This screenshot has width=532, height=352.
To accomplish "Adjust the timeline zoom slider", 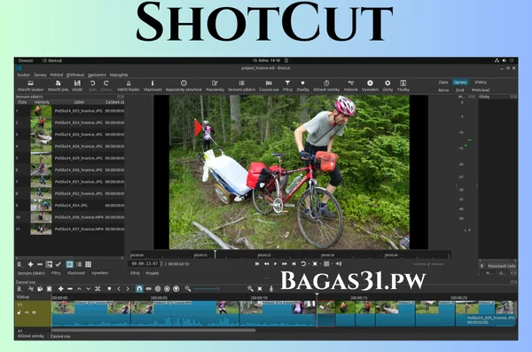I will point(207,289).
